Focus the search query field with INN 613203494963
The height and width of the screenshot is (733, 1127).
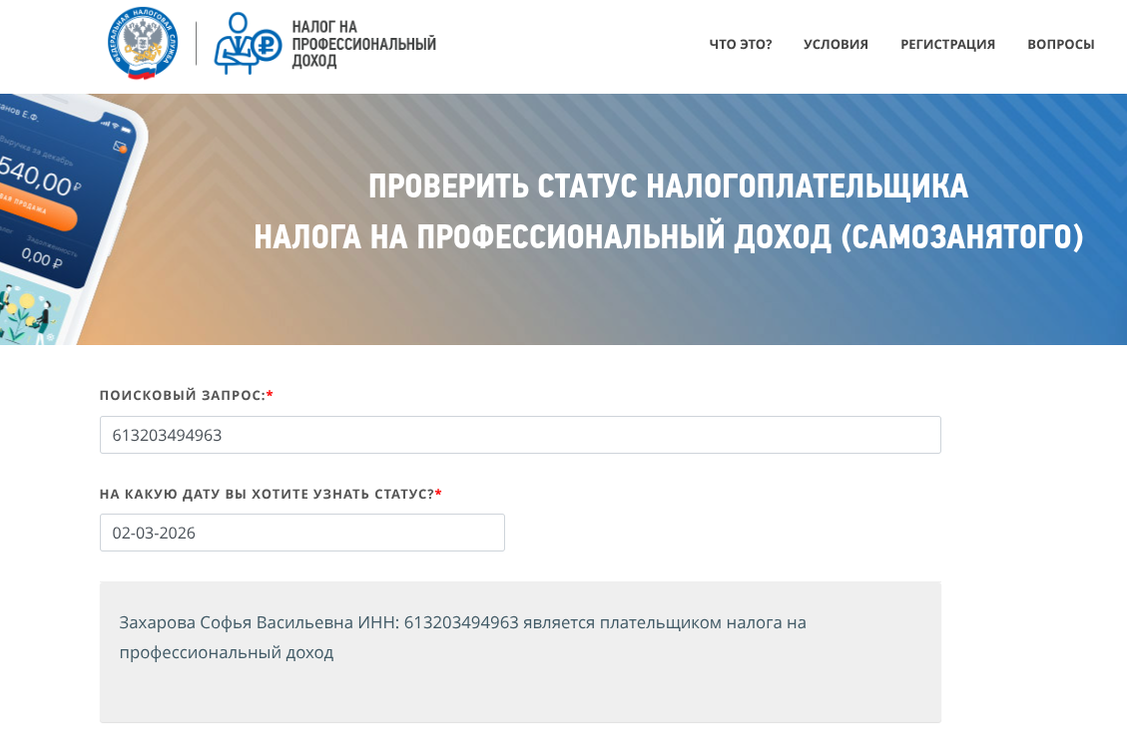click(520, 435)
